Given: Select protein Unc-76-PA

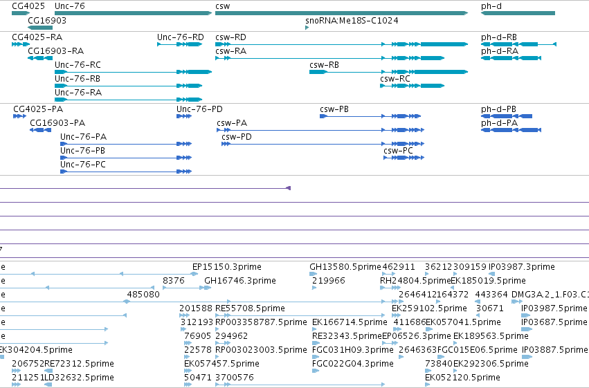Looking at the screenshot, I should (126, 144).
